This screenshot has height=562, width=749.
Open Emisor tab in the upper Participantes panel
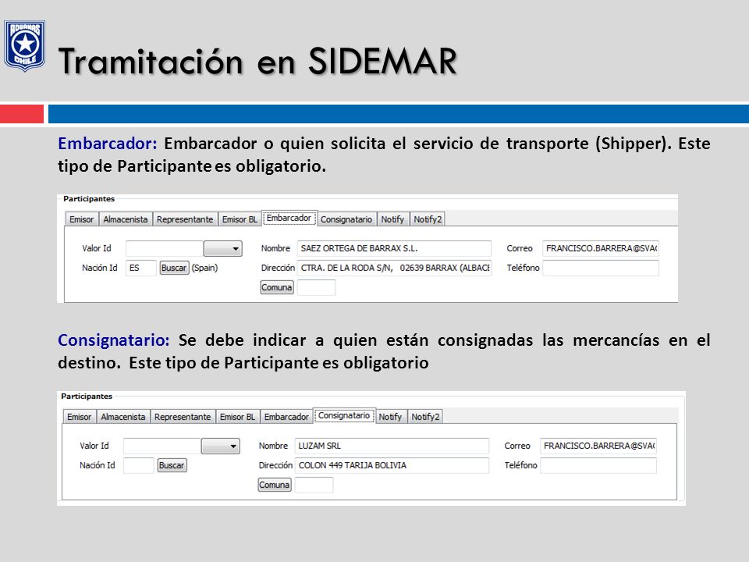(82, 219)
